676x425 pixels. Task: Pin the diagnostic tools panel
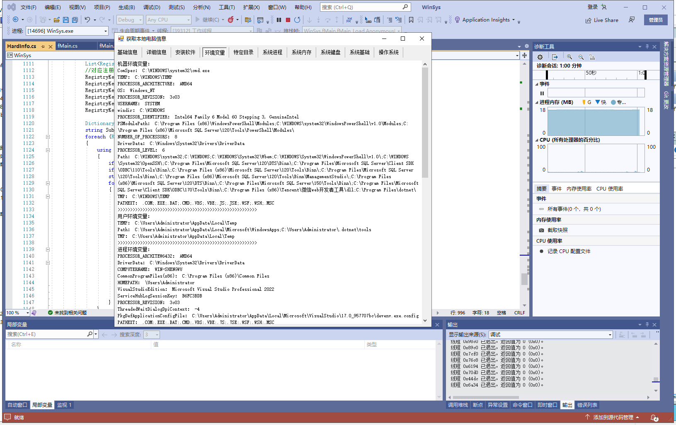[647, 46]
